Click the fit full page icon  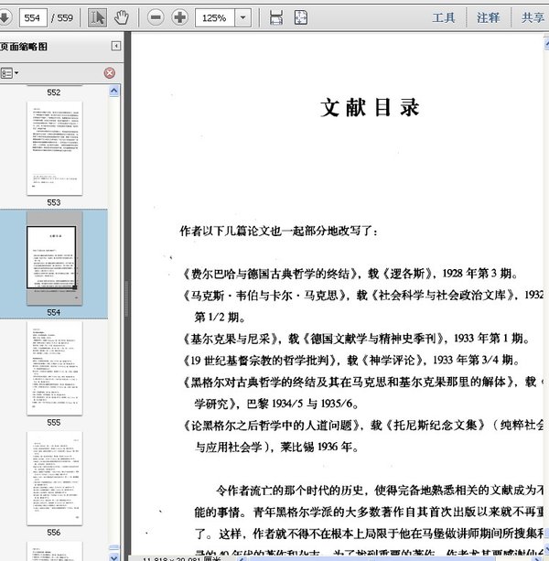[x=301, y=17]
